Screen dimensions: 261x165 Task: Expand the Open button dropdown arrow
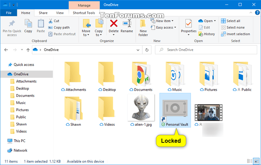[215, 21]
